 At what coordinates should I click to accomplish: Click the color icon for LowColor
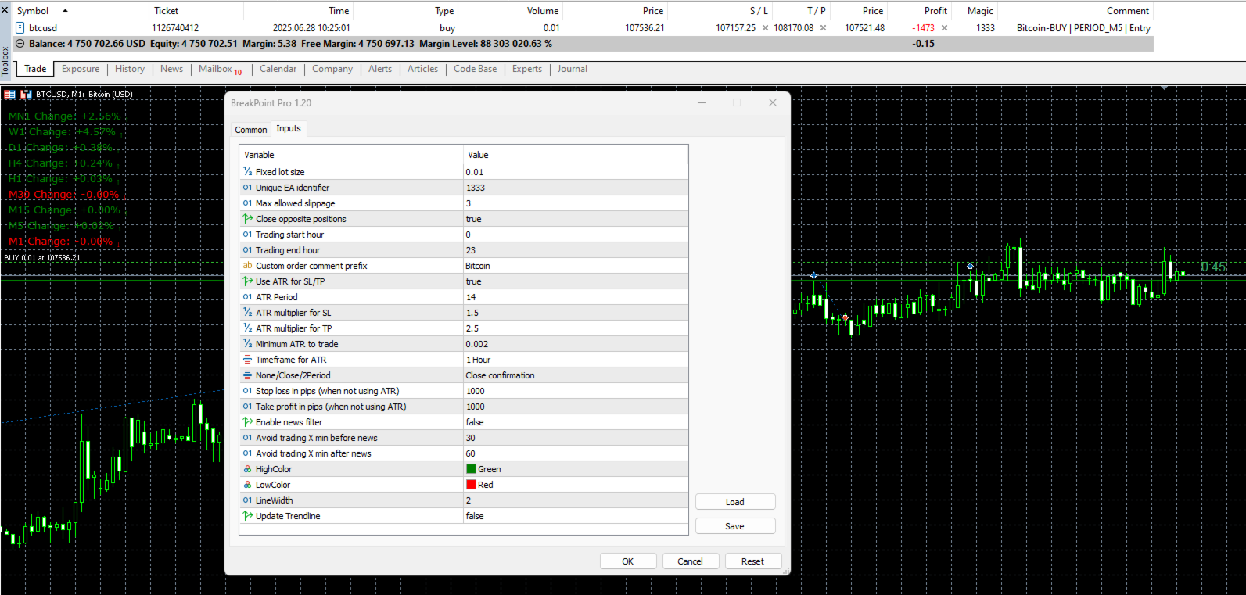click(247, 485)
